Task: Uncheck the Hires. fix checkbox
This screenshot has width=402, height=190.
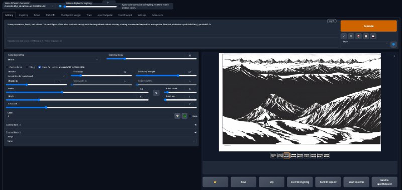Action: [x=40, y=67]
